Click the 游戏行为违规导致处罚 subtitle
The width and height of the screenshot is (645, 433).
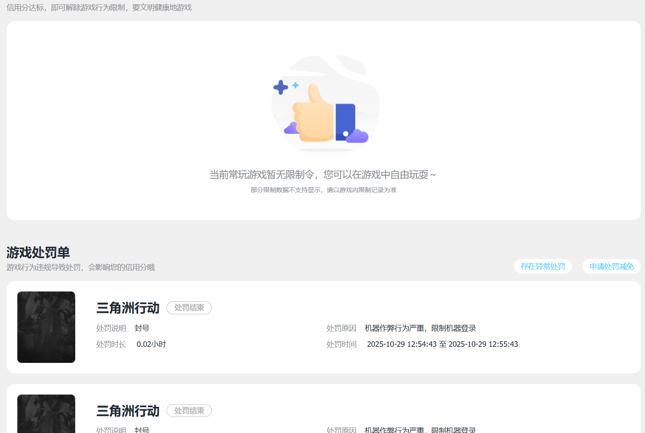(x=81, y=267)
